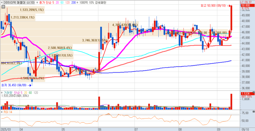This screenshot has height=131, width=255.
Task: Click the 9.72% change value on the price axis
Action: (x=245, y=8)
